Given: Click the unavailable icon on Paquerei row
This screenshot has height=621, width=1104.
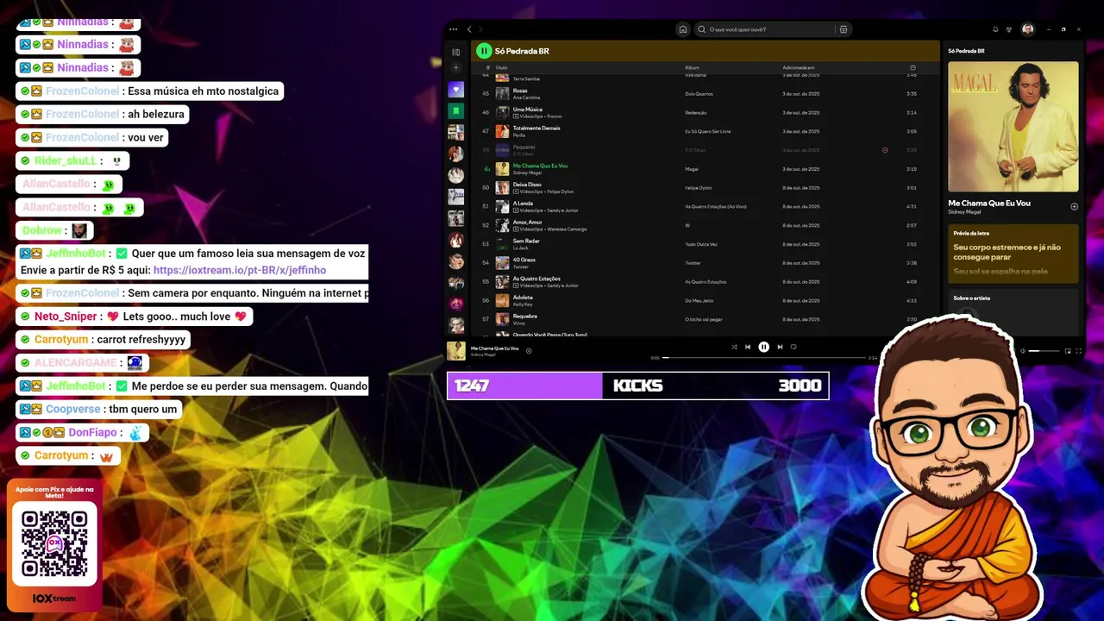Looking at the screenshot, I should pos(885,150).
